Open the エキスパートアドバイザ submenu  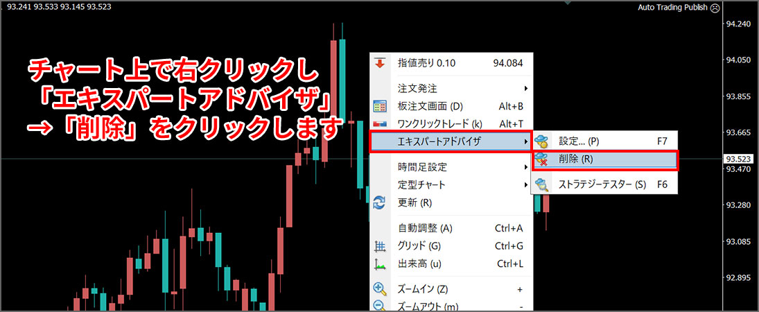click(x=451, y=141)
